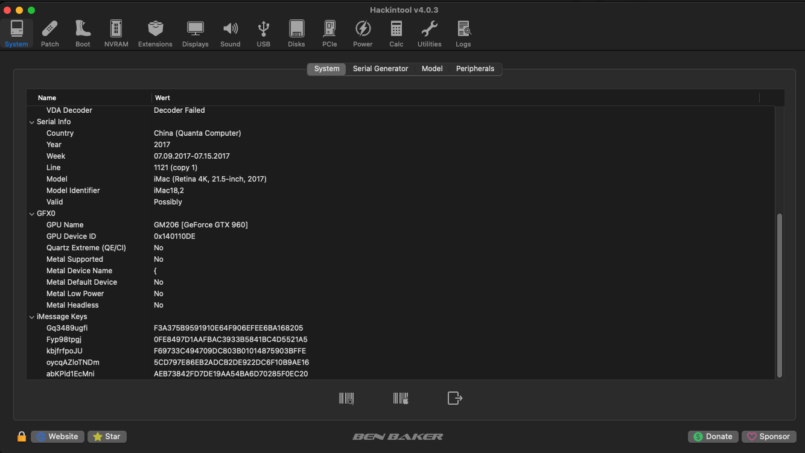Click the value "Decoder Failed"
The height and width of the screenshot is (453, 805).
(x=179, y=110)
